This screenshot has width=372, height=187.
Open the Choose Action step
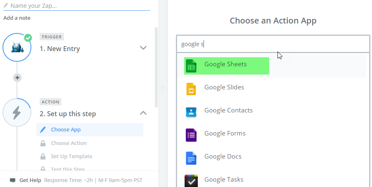pos(69,143)
